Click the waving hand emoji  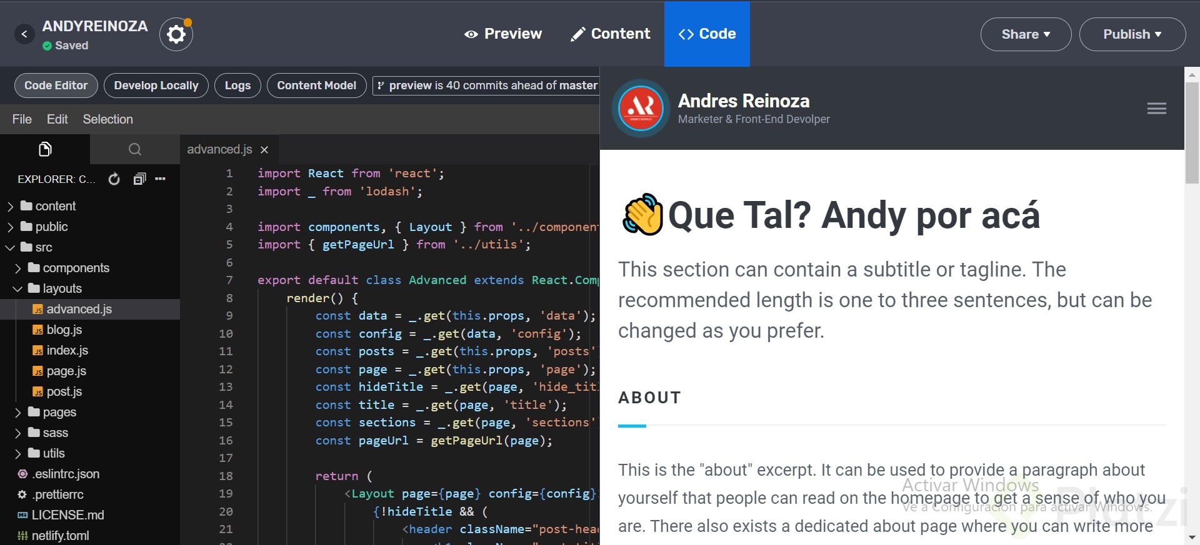tap(642, 214)
